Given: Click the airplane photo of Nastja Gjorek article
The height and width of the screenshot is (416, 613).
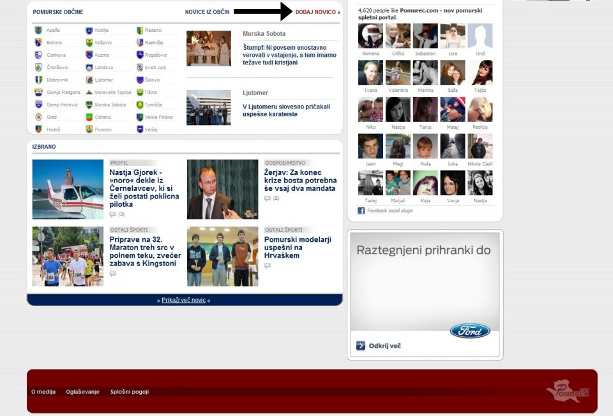Looking at the screenshot, I should pyautogui.click(x=68, y=189).
